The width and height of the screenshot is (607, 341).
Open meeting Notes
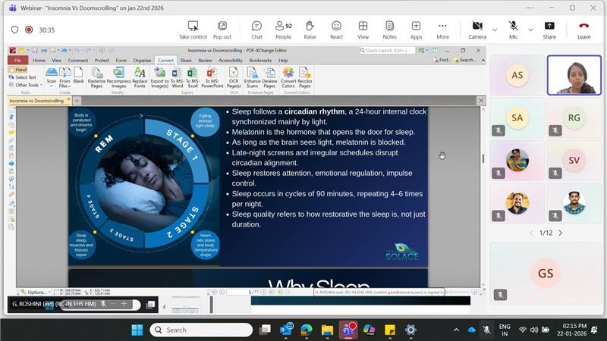tap(389, 30)
